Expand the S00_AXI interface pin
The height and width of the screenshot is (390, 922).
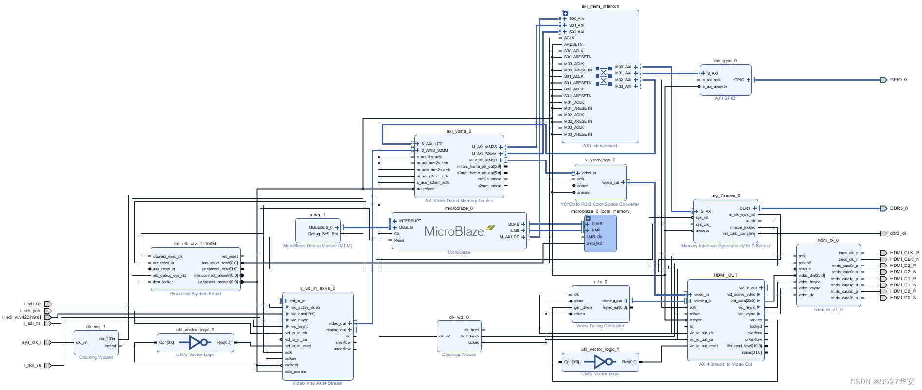point(565,18)
